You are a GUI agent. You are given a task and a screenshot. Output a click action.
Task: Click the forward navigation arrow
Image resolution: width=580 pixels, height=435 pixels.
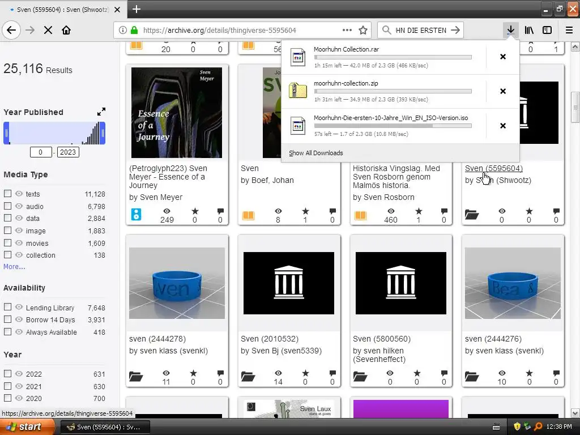(x=30, y=30)
